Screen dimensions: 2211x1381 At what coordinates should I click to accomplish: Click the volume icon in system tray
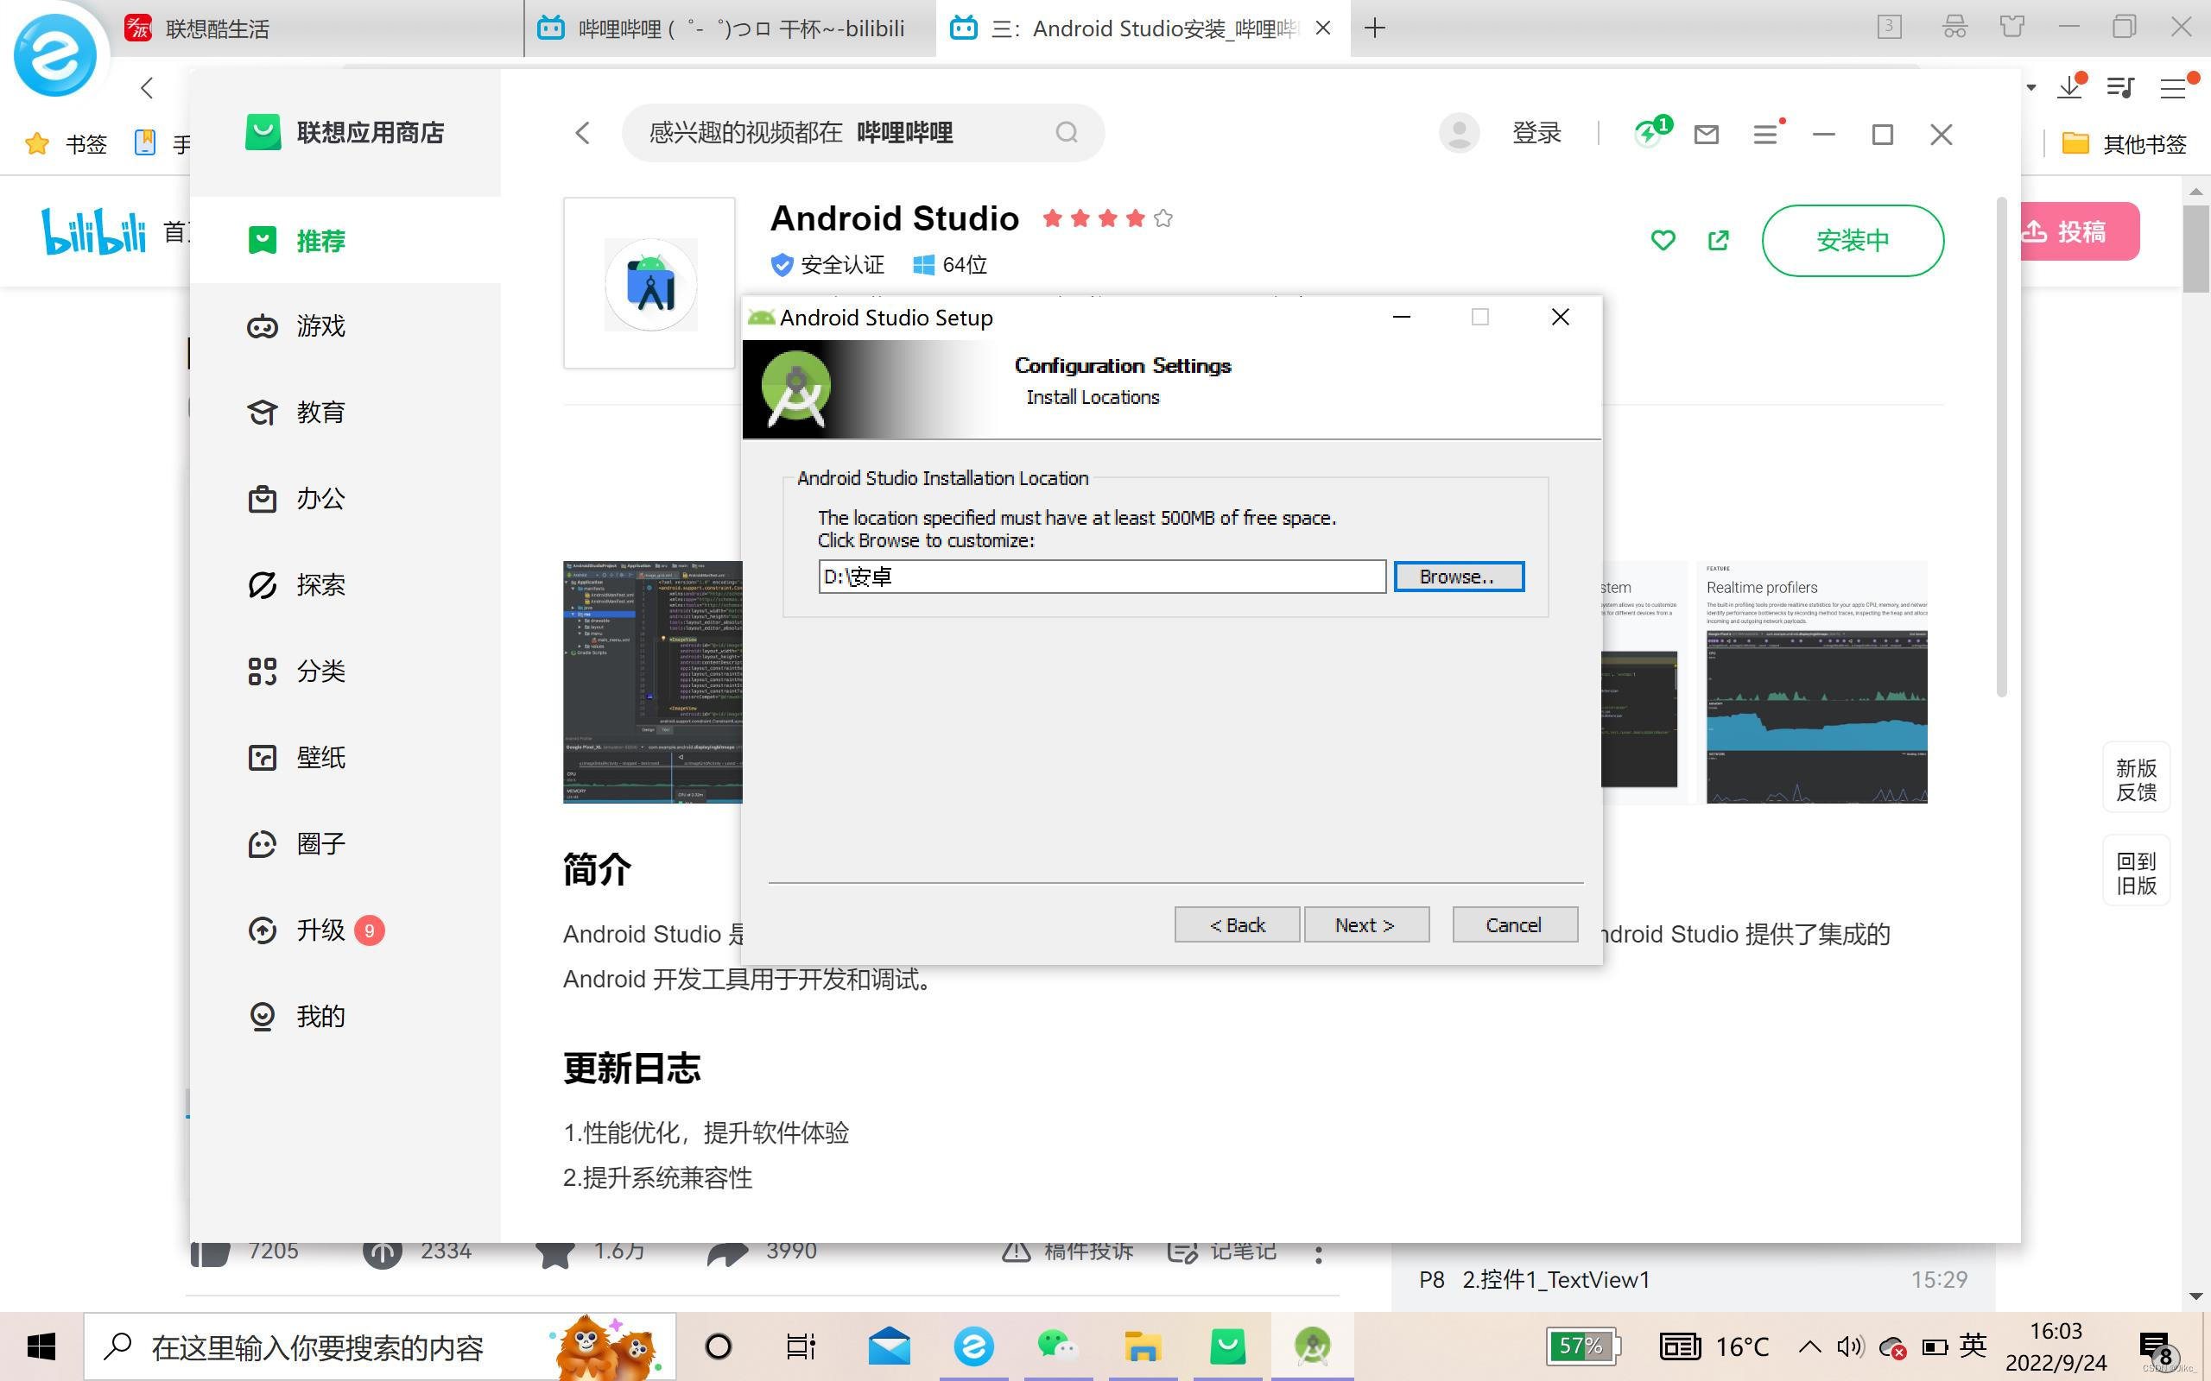[1850, 1346]
